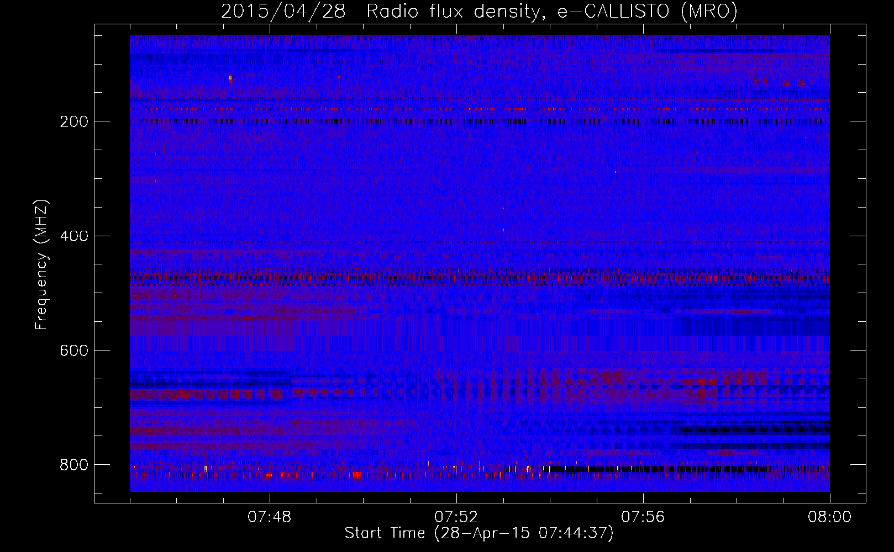Click the 07:52 time tick label
Image resolution: width=894 pixels, height=552 pixels.
tap(456, 517)
